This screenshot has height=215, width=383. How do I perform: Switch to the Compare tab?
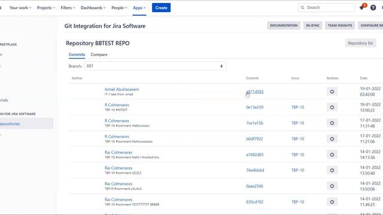[99, 54]
